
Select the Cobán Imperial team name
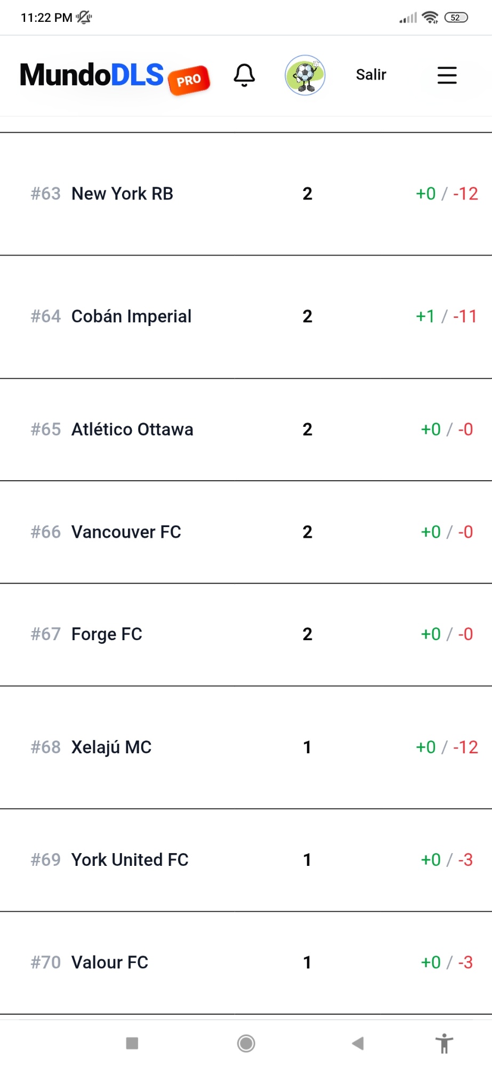[x=131, y=316]
